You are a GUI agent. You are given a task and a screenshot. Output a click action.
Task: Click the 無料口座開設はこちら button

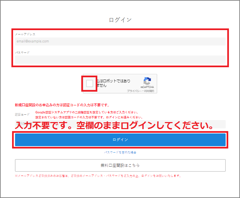click(x=120, y=165)
